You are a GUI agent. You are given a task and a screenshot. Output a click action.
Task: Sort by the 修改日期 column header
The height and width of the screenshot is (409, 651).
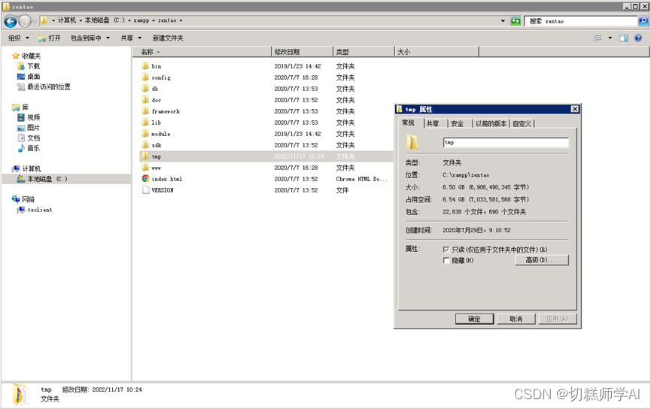click(x=302, y=52)
